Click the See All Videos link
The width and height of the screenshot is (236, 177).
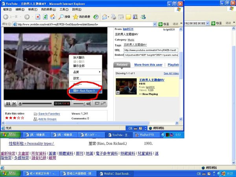[x=171, y=73]
